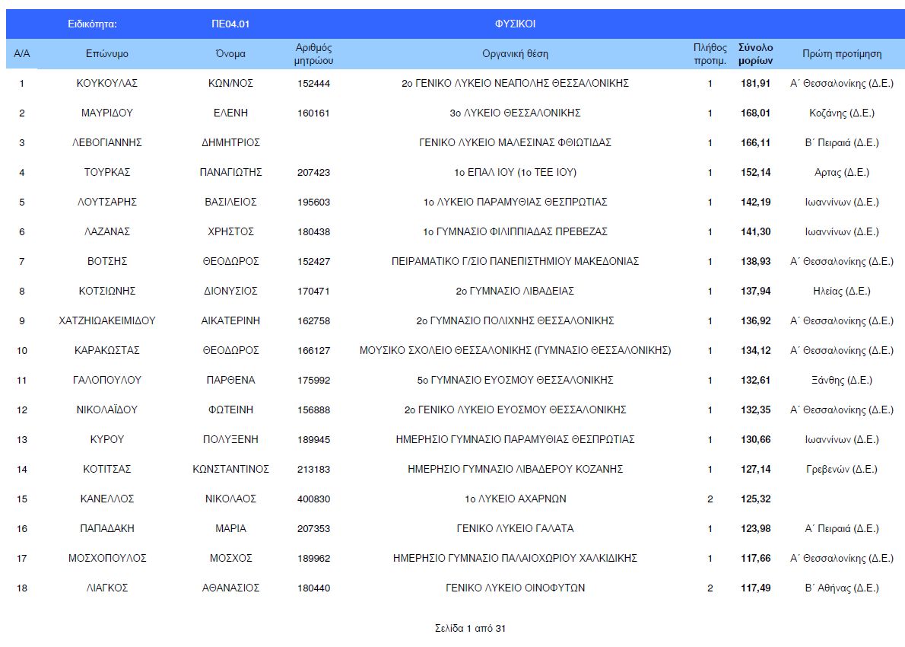
Task: Select the Σύνολο μορίων column header
Action: tap(755, 54)
